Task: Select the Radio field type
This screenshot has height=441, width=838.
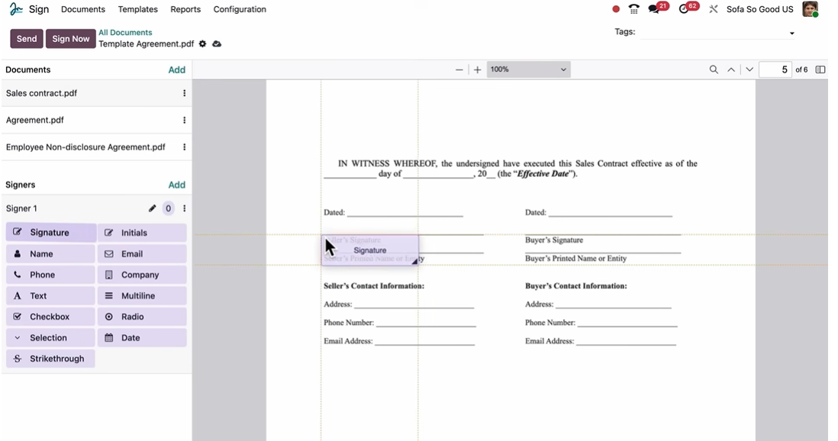Action: [x=142, y=317]
